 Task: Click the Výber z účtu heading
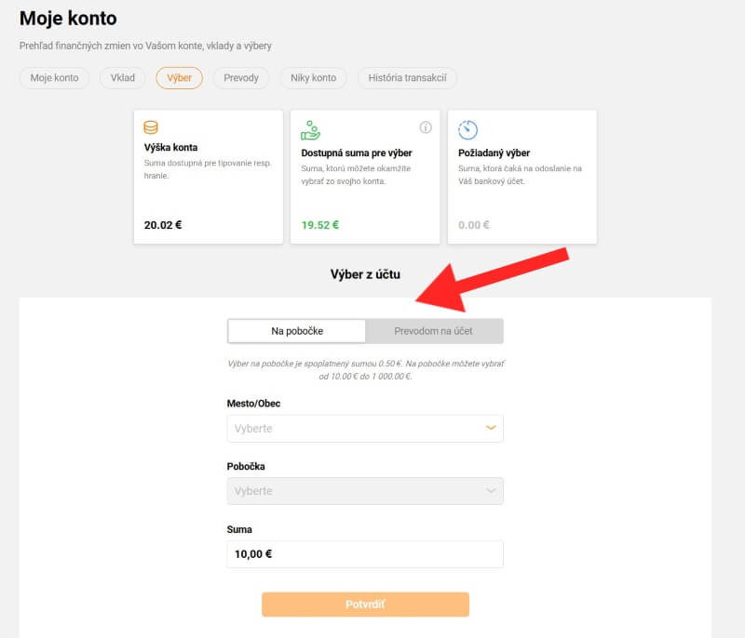pos(365,274)
